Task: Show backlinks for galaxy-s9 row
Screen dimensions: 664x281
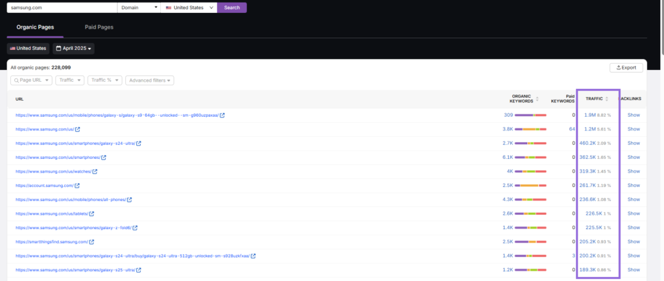Action: click(x=634, y=115)
